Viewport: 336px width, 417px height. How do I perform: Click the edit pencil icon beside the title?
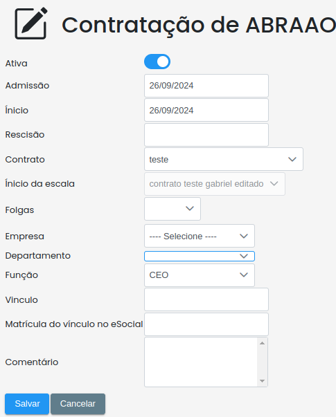[x=31, y=24]
